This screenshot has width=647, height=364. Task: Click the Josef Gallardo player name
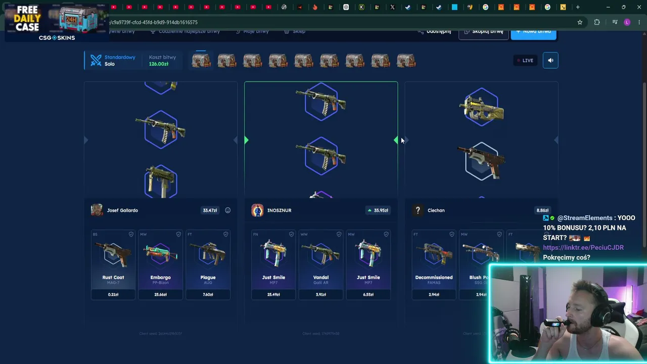pyautogui.click(x=122, y=210)
